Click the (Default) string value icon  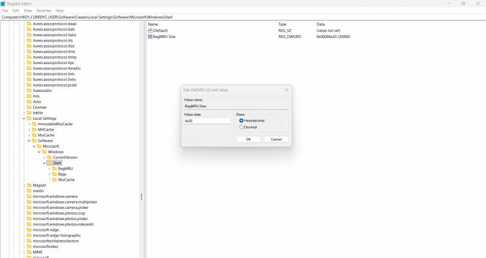pyautogui.click(x=150, y=30)
